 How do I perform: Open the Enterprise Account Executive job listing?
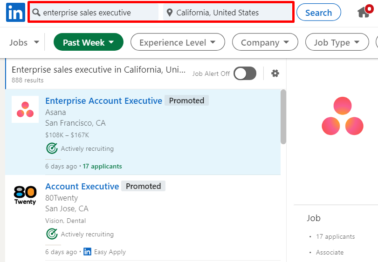pyautogui.click(x=103, y=101)
